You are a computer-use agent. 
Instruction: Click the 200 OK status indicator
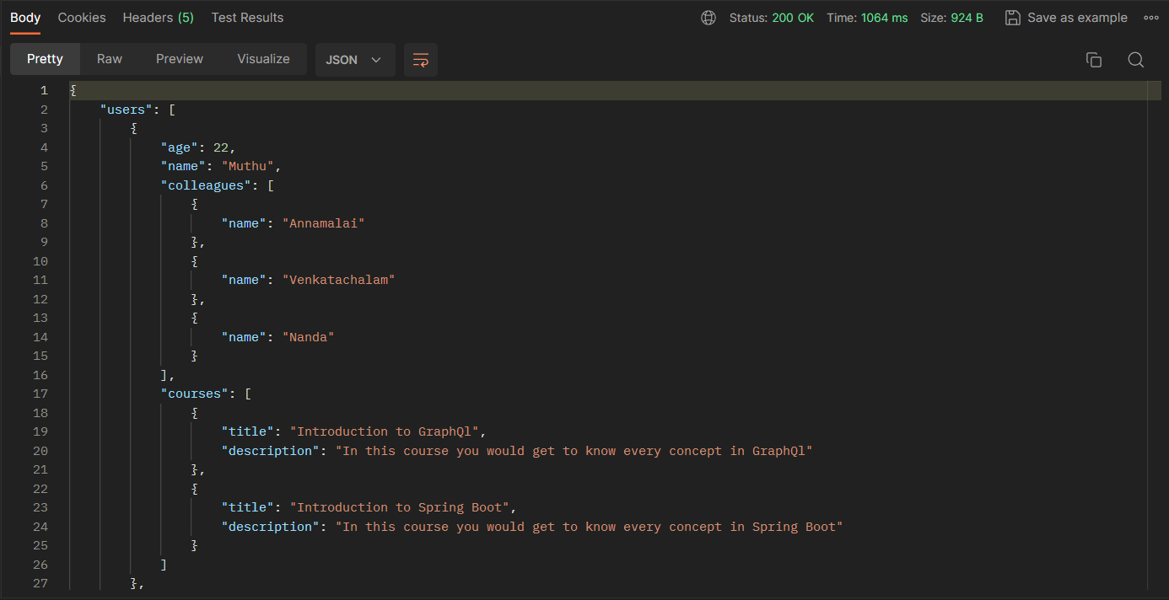click(793, 17)
